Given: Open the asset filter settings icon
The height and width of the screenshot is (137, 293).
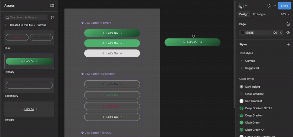Looking at the screenshot, I should [52, 17].
